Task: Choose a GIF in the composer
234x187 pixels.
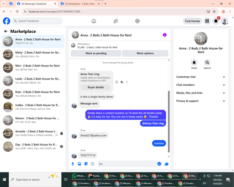Action: 93,164
